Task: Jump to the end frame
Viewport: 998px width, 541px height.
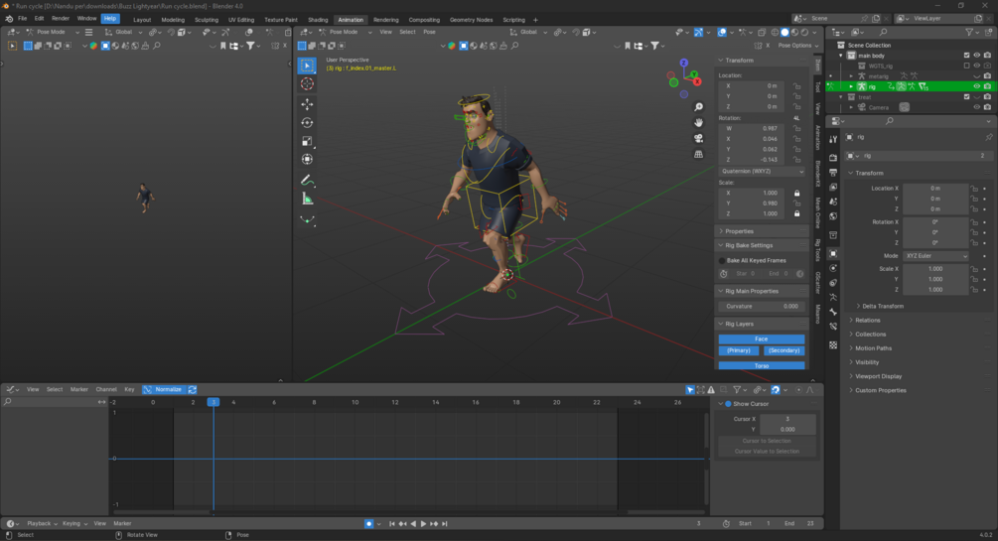Action: tap(445, 524)
